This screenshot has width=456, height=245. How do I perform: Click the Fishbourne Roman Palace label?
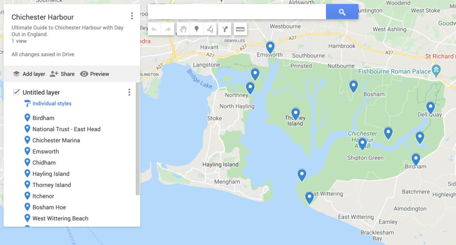click(x=395, y=72)
